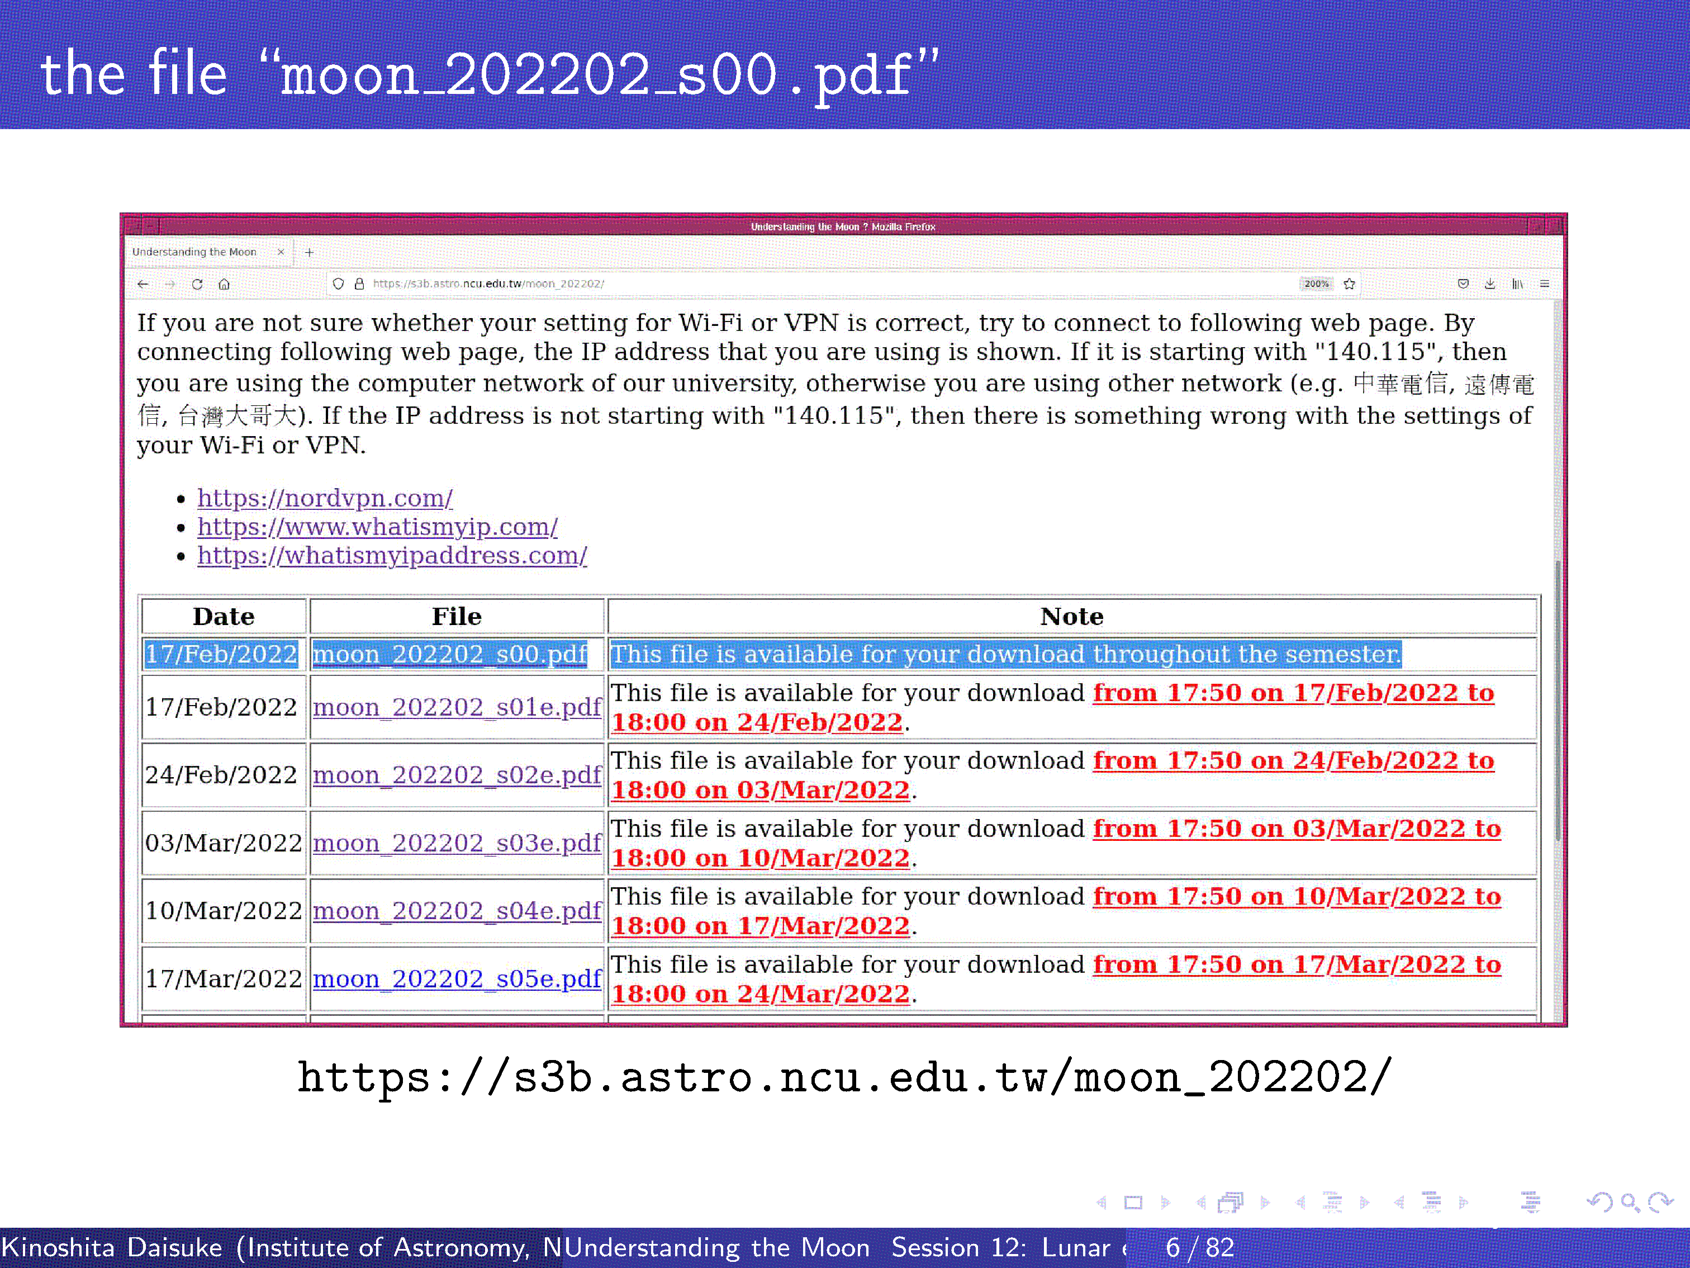Screen dimensions: 1690x1268
Task: Go to the Firefox home page icon
Action: (224, 283)
